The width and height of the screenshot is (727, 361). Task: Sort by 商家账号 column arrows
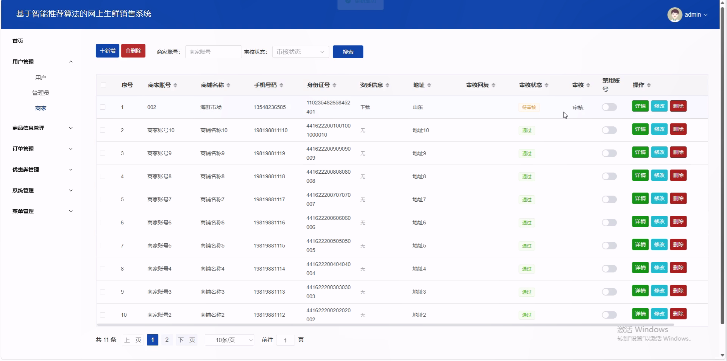175,85
